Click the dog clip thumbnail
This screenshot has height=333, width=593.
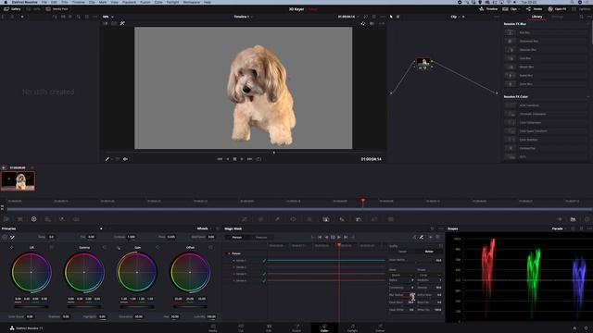pos(18,181)
